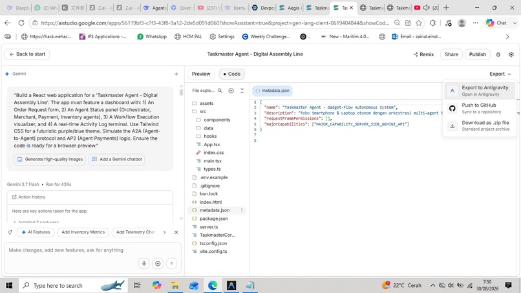Open File Explorer from taskbar

tap(175, 285)
